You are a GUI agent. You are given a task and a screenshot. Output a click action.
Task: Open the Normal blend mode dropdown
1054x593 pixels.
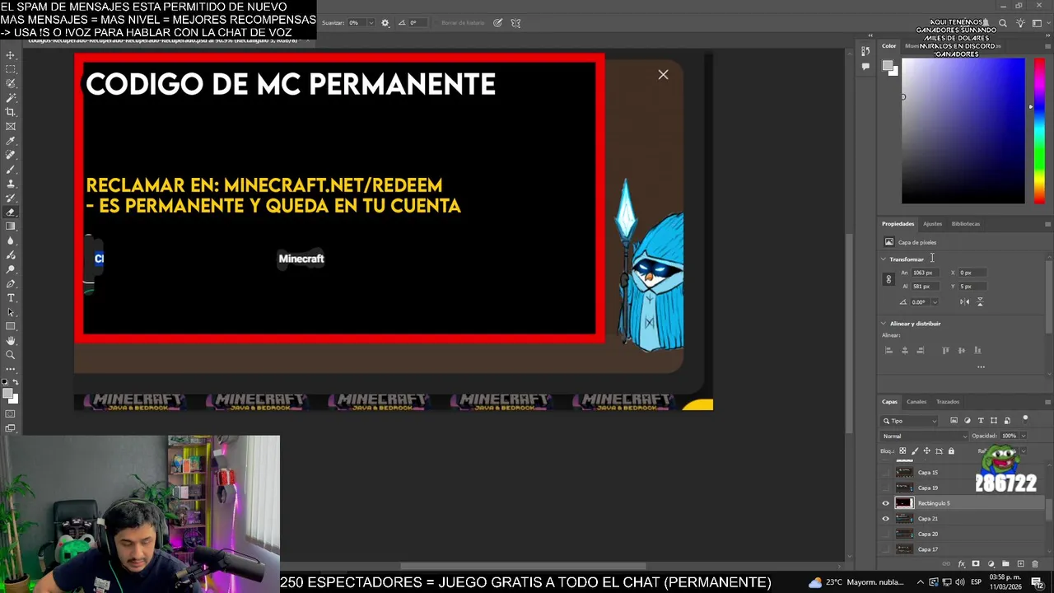pyautogui.click(x=925, y=436)
